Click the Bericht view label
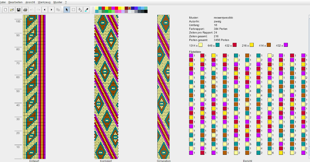 pyautogui.click(x=247, y=161)
